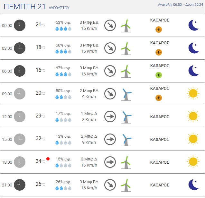This screenshot has height=198, width=205.
Task: Click the sunrise and sunset times text
Action: tap(181, 4)
